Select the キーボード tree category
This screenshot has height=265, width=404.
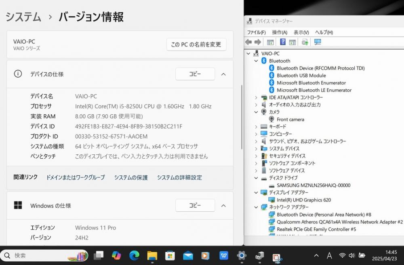pos(278,126)
